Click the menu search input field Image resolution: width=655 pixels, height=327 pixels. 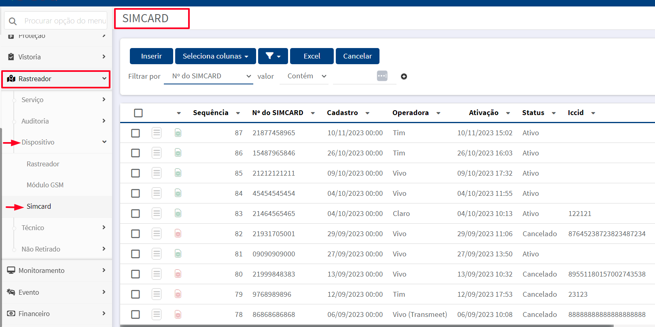[56, 21]
